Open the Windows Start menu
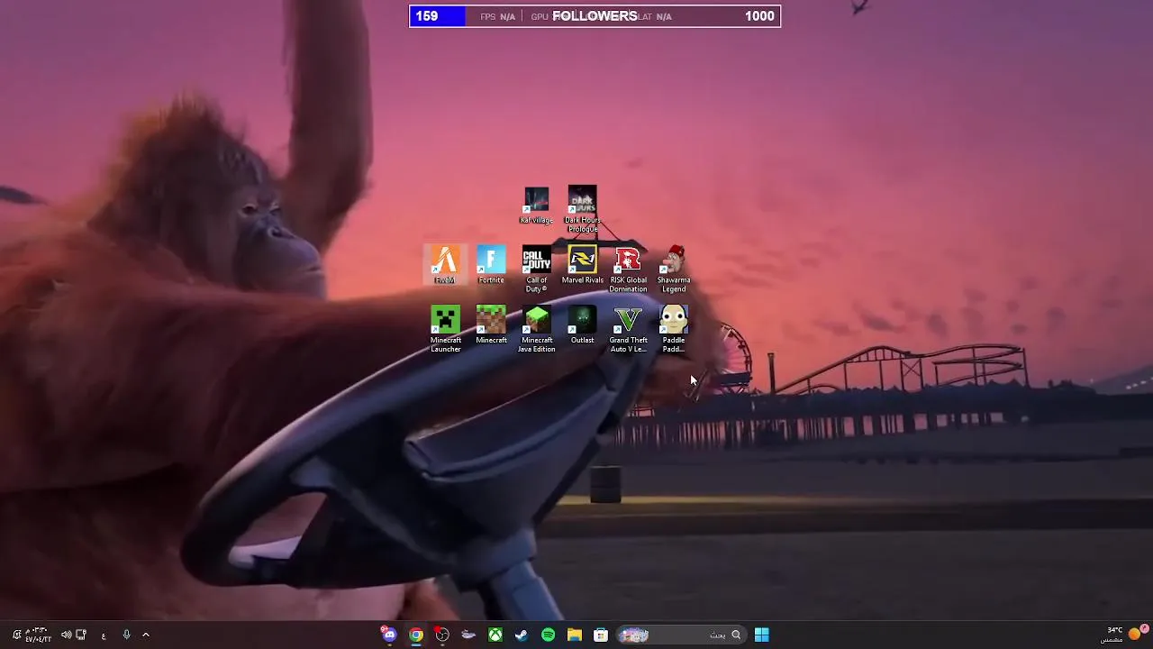The width and height of the screenshot is (1153, 649). pyautogui.click(x=761, y=635)
